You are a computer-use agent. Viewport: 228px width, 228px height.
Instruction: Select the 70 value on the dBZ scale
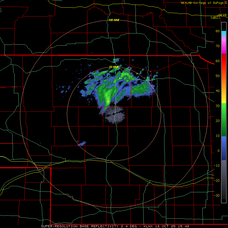218,46
